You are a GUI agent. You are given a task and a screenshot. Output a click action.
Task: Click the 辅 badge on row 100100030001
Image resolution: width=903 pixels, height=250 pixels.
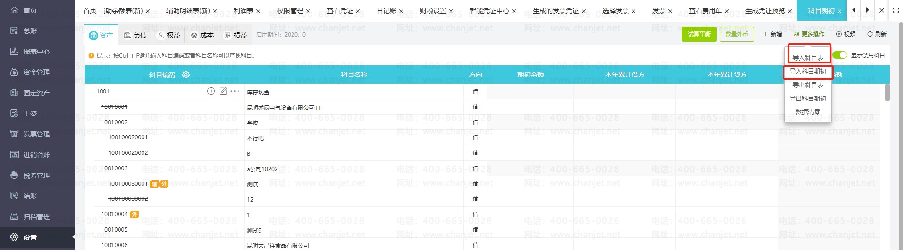154,184
